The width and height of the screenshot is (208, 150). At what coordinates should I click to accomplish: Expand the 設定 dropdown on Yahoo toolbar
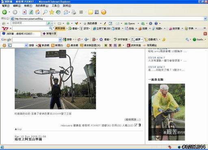[x=89, y=28]
